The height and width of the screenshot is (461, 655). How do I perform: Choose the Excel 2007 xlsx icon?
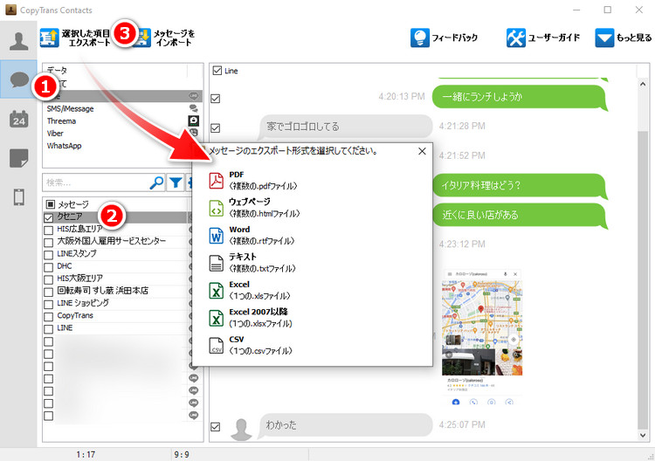click(216, 318)
